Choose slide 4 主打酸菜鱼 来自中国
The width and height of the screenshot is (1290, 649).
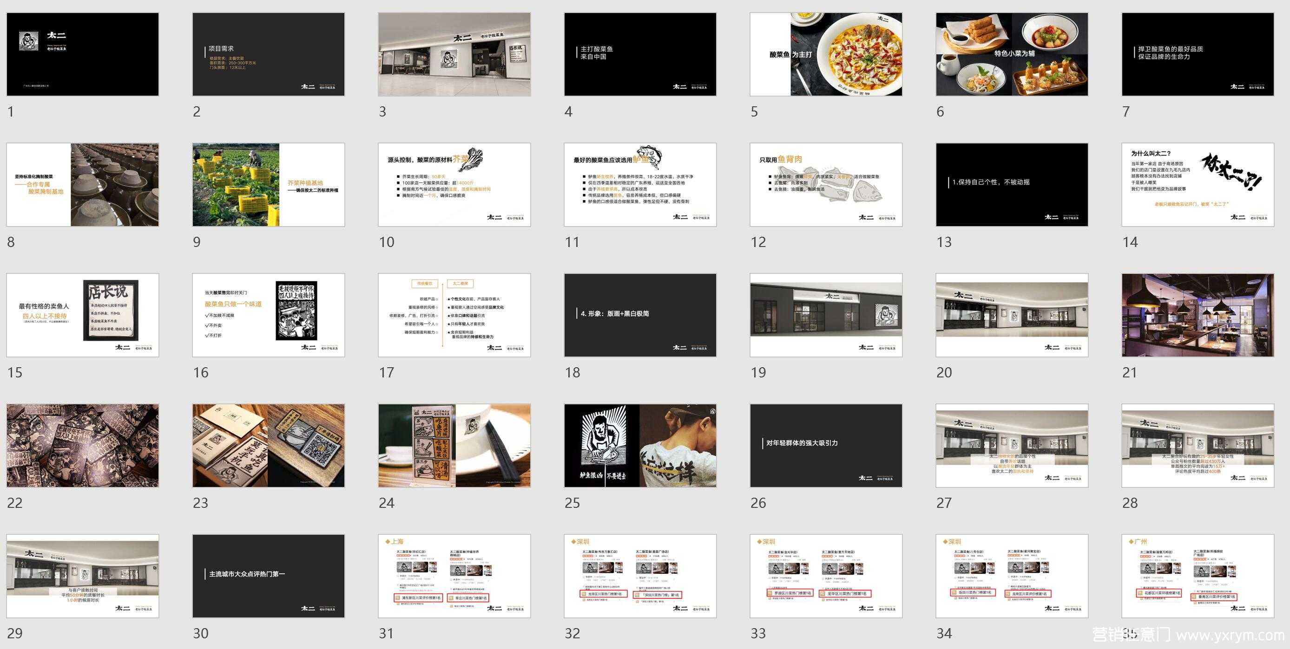[x=640, y=54]
